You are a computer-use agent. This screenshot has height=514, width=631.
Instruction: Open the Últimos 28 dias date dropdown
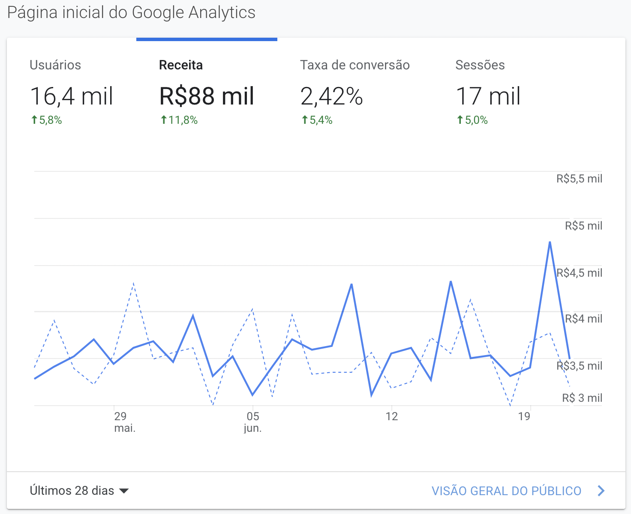(79, 490)
